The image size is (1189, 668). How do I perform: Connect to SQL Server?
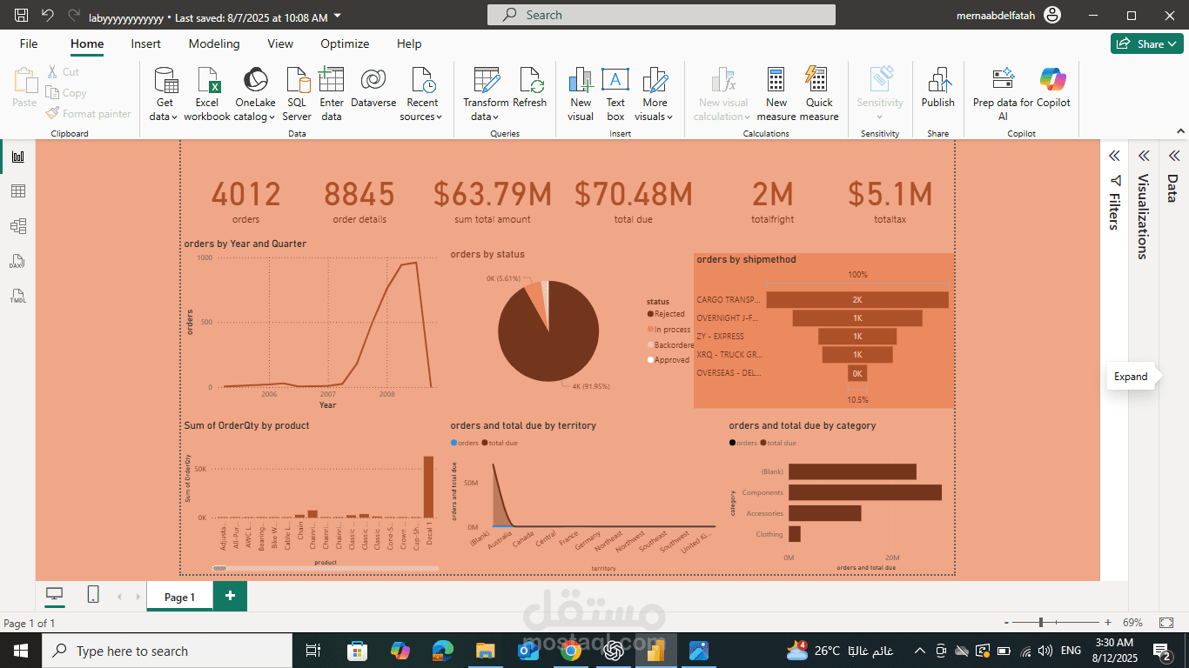(x=297, y=94)
